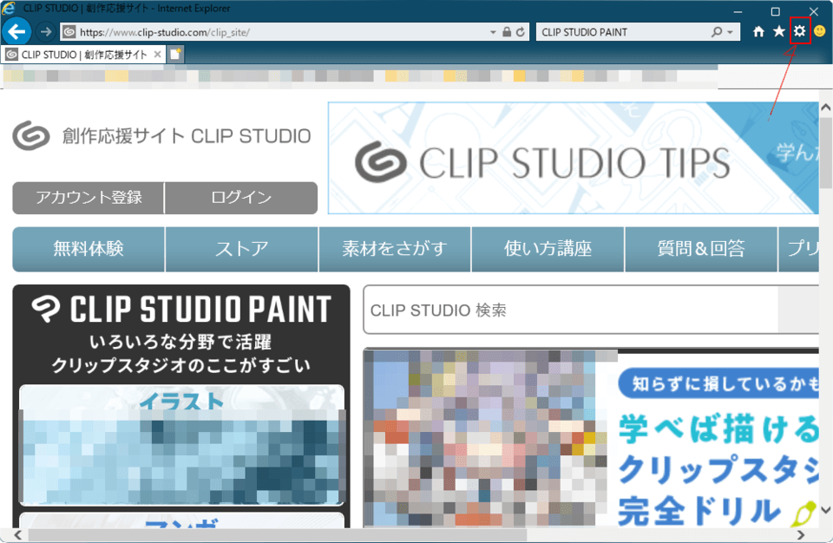Open the 使い方講座 menu item
The width and height of the screenshot is (833, 543).
point(548,249)
